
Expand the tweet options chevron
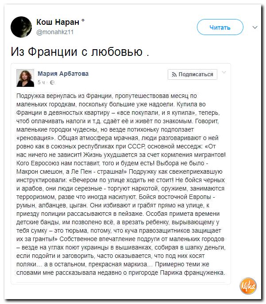click(x=255, y=27)
